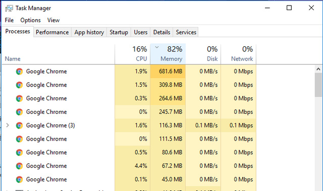
Task: Click the scroll up arrow of the process list
Action: click(318, 69)
